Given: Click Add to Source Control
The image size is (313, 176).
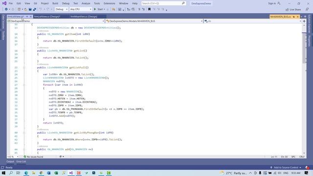Looking at the screenshot, I should [x=286, y=168].
